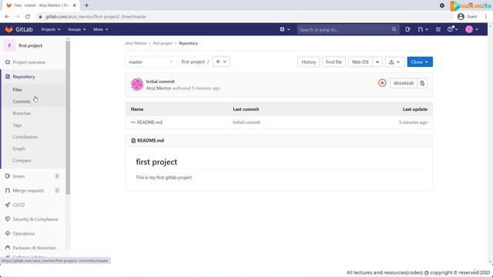This screenshot has width=493, height=277.
Task: Click the browser forward arrow
Action: tap(17, 17)
